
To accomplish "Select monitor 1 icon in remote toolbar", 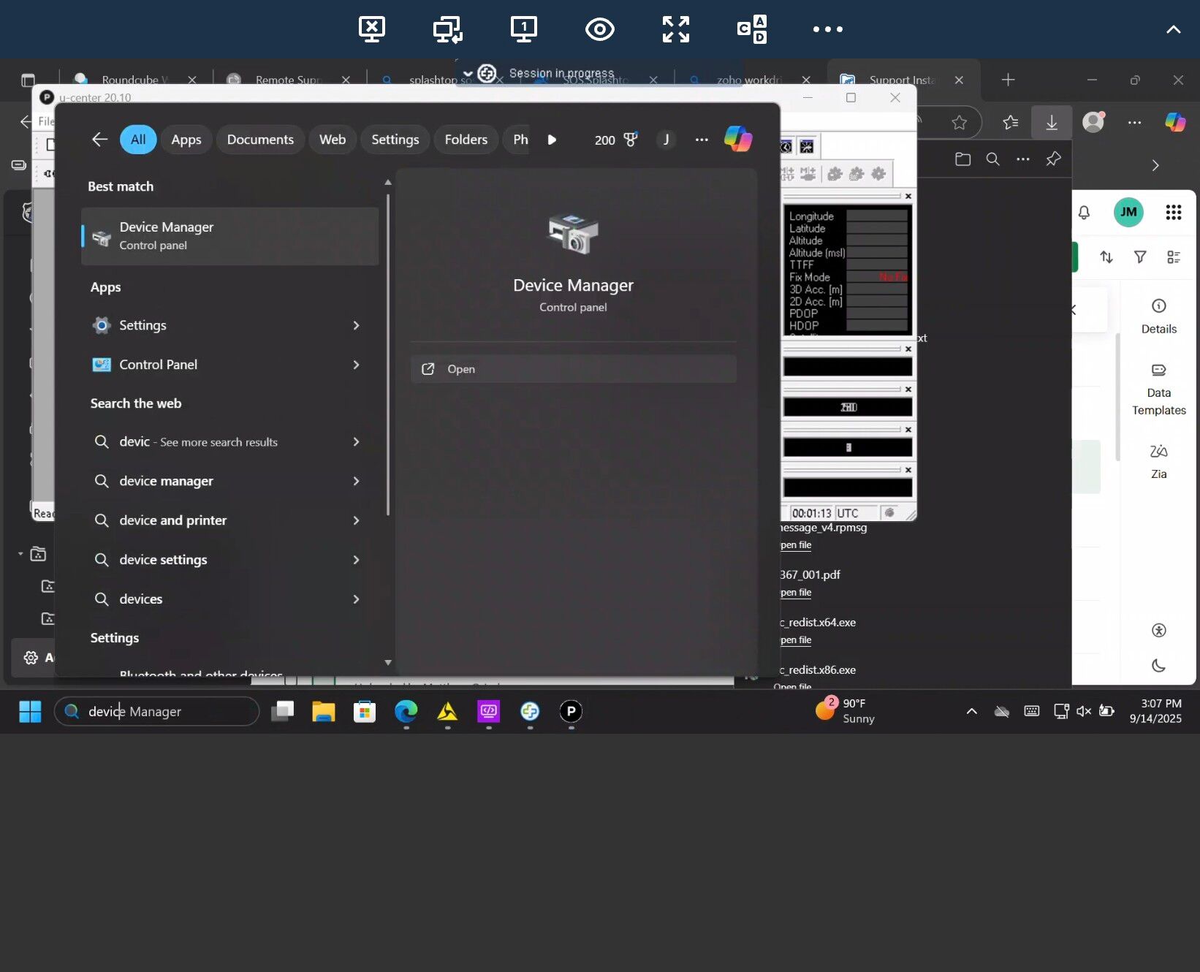I will (x=523, y=29).
